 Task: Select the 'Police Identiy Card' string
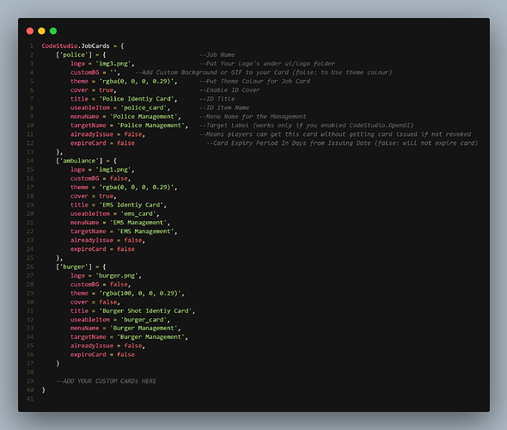pyautogui.click(x=137, y=99)
